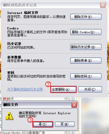Close the 删除文件 confirmation dialog
Viewport: 109px width, 134px height.
coord(74,105)
